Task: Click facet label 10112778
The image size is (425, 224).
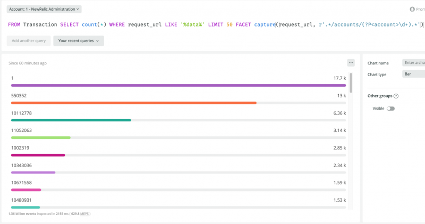Action: (21, 113)
